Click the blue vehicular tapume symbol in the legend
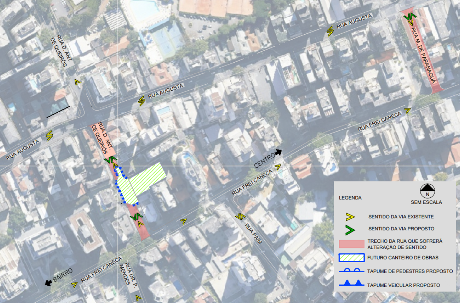Screen dimensions: 460x303 351,284
